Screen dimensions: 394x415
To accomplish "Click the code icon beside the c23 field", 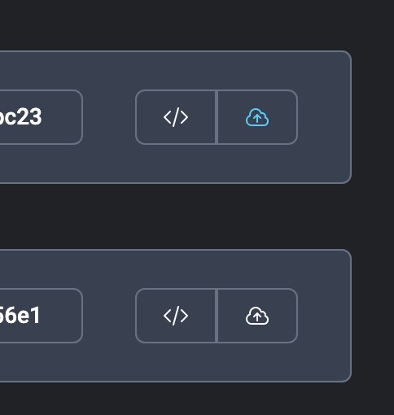I will click(x=176, y=117).
